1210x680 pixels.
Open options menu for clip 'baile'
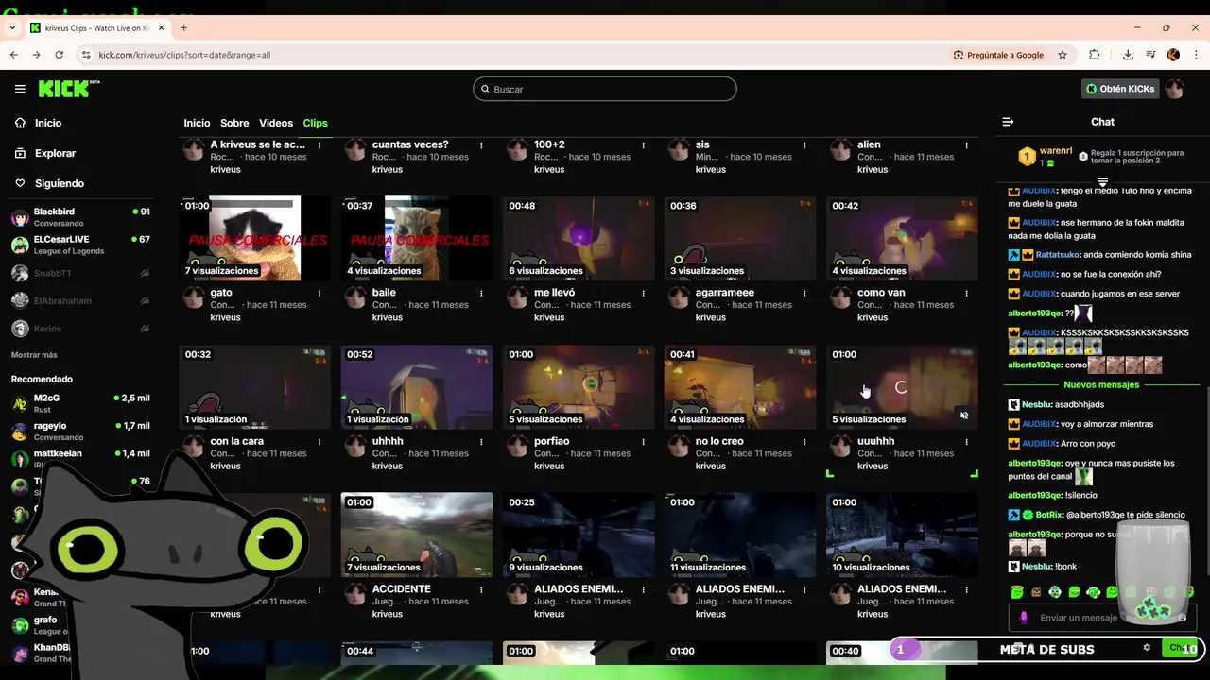click(x=481, y=294)
